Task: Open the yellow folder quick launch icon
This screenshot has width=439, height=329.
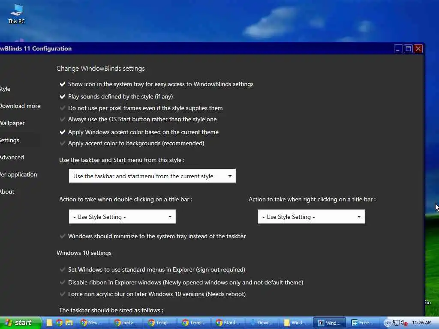Action: pyautogui.click(x=50, y=323)
